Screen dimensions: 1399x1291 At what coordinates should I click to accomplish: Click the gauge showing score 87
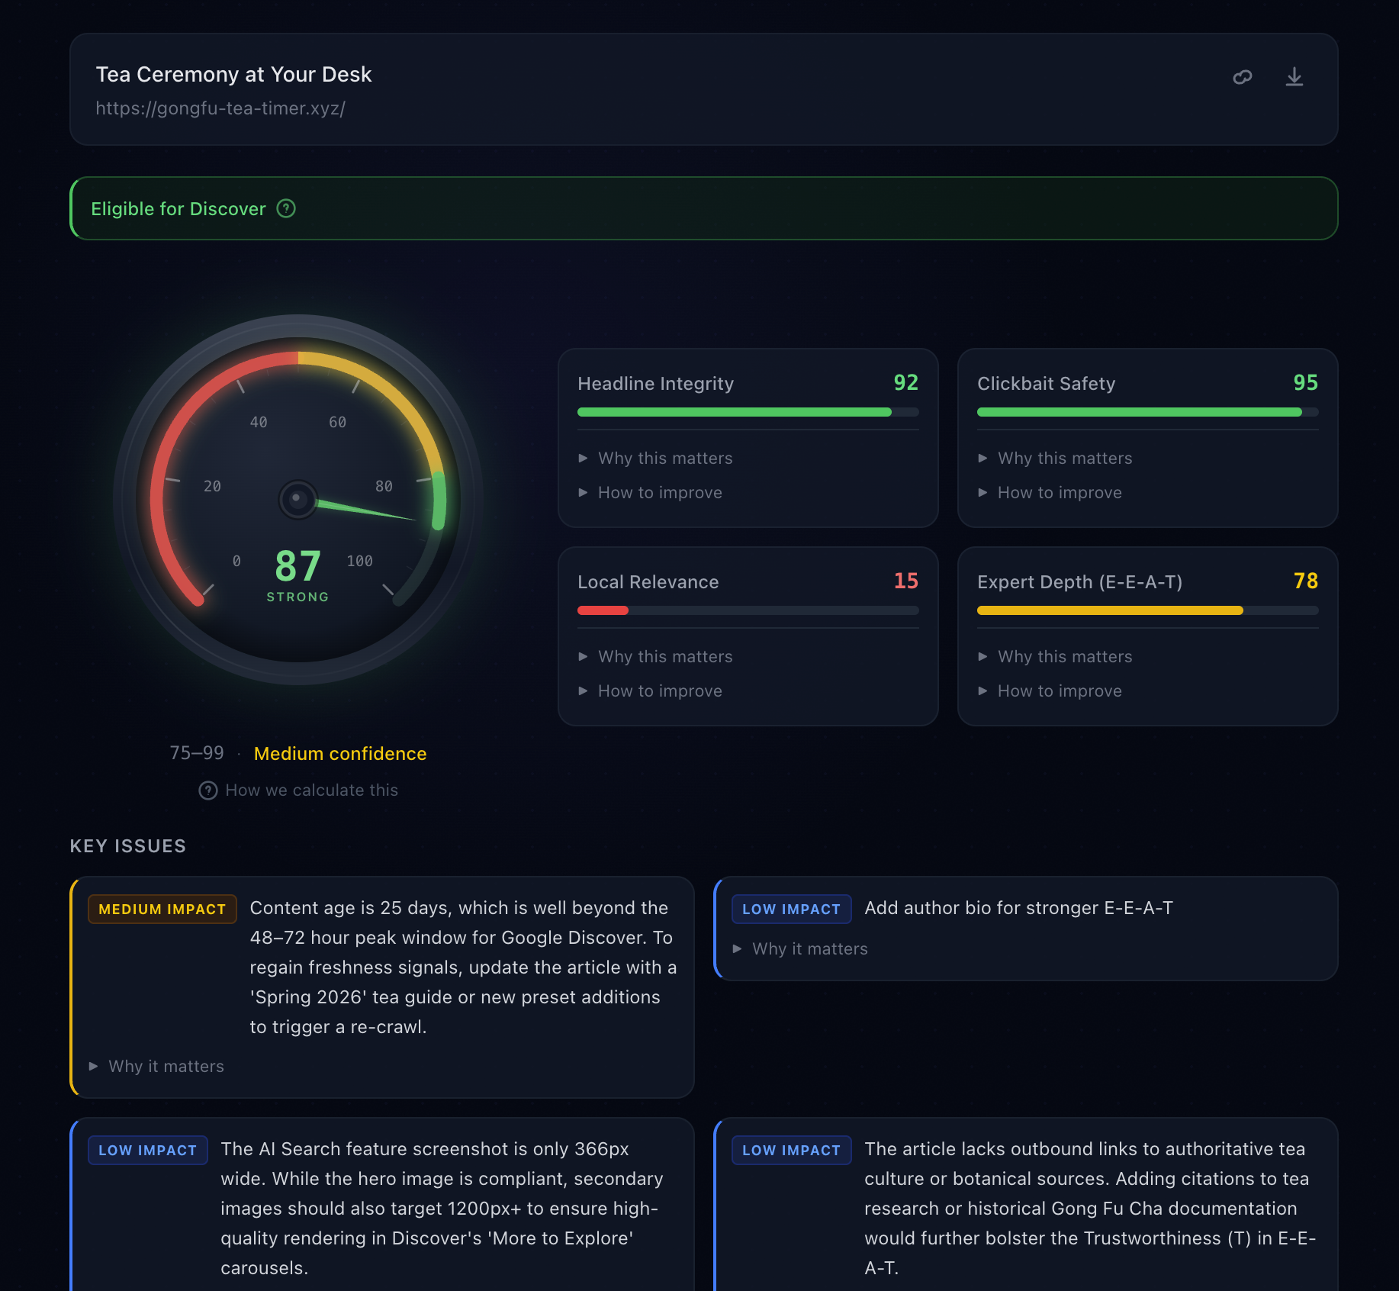[x=297, y=500]
